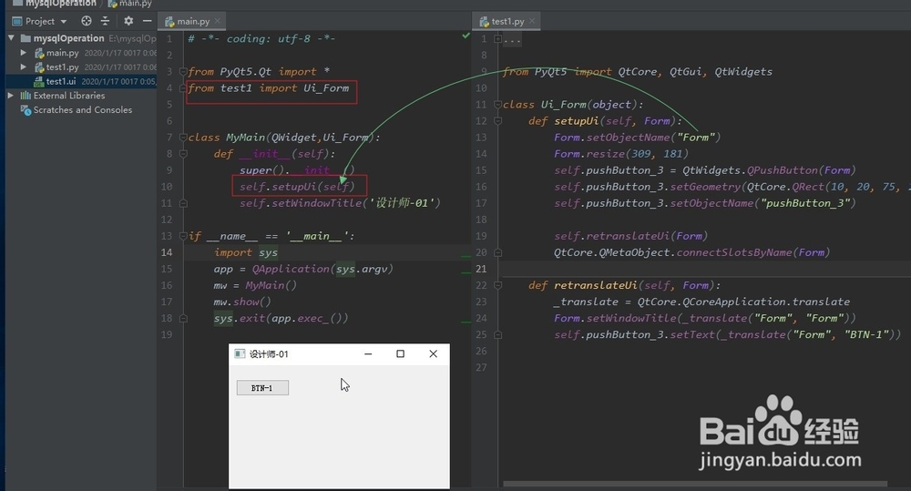Image resolution: width=911 pixels, height=491 pixels.
Task: Click the BTN-1 button in the Qt window
Action: pyautogui.click(x=262, y=387)
